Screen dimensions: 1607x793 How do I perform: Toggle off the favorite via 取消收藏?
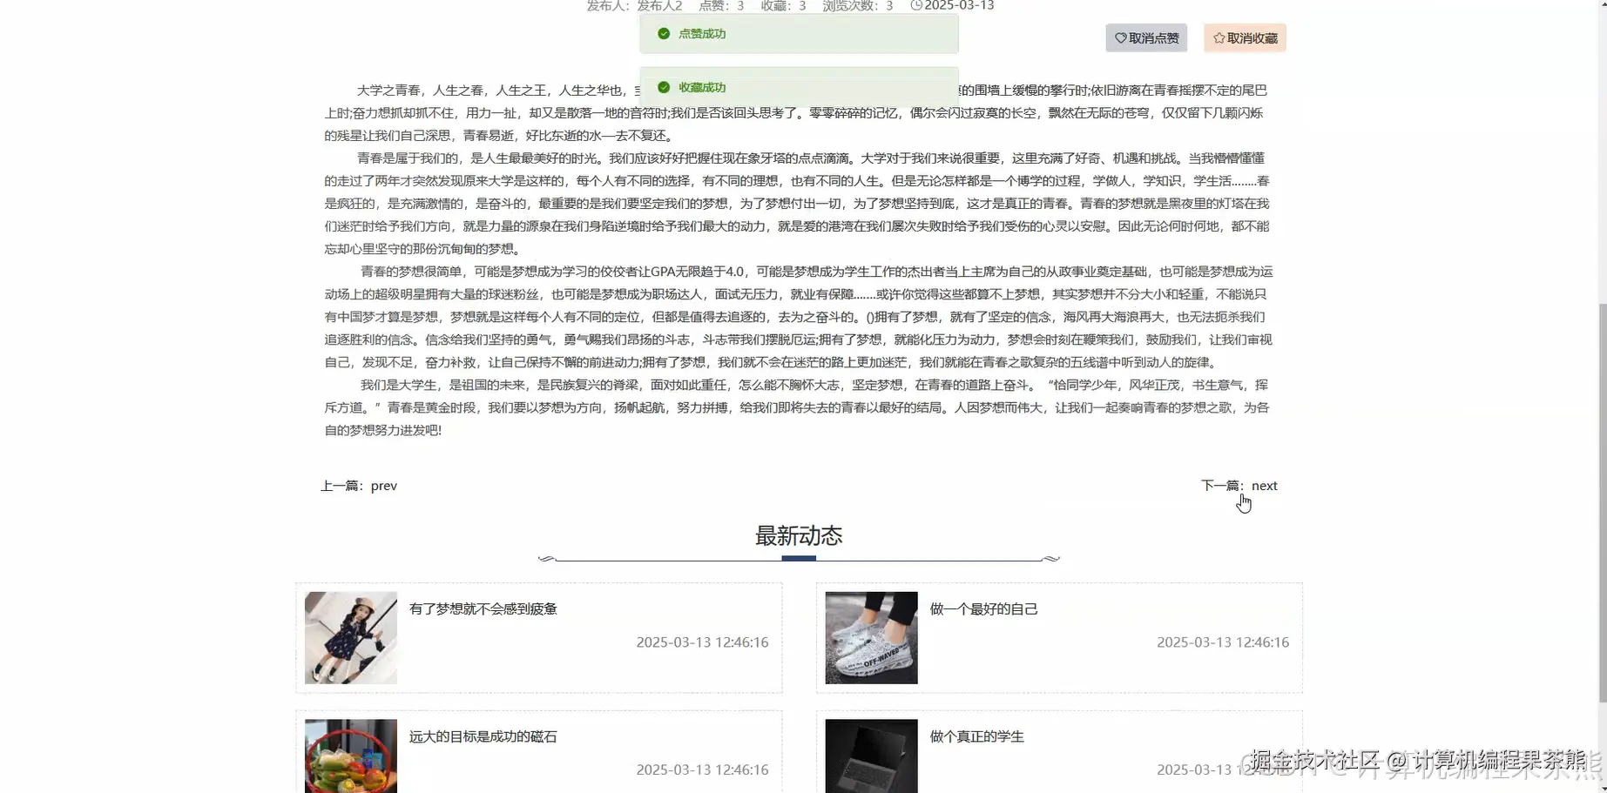click(1245, 37)
